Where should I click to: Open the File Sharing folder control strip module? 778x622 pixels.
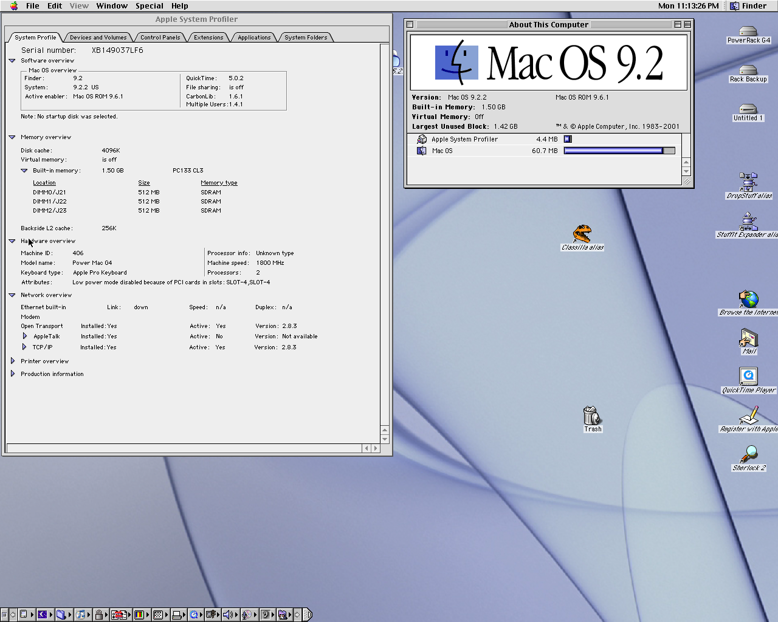click(63, 615)
